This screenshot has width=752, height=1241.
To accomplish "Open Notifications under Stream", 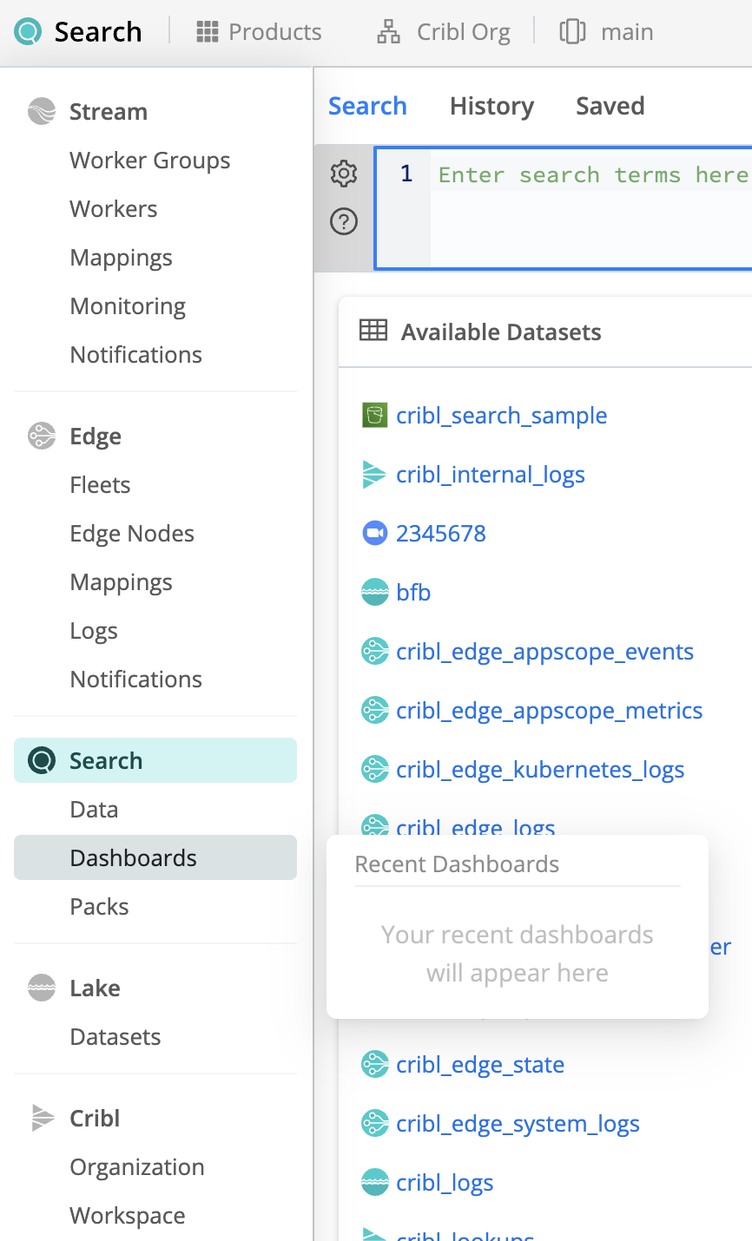I will (136, 355).
